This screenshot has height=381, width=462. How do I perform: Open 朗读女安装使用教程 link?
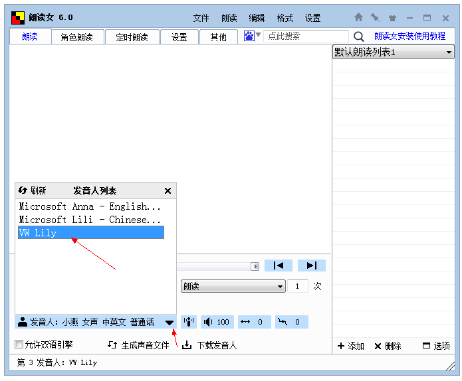point(409,37)
